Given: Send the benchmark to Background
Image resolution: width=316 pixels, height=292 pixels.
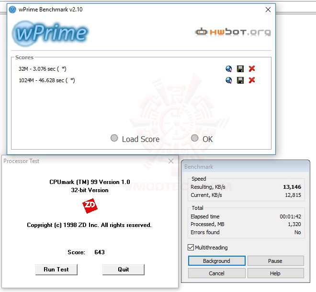Looking at the screenshot, I should (x=216, y=261).
